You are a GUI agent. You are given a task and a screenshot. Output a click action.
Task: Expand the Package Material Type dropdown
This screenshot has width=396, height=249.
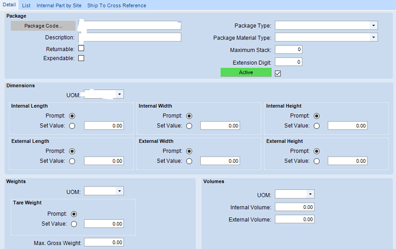coord(374,37)
